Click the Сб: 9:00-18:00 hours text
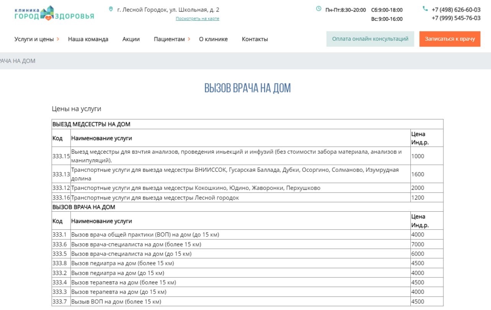The image size is (491, 310). (387, 10)
